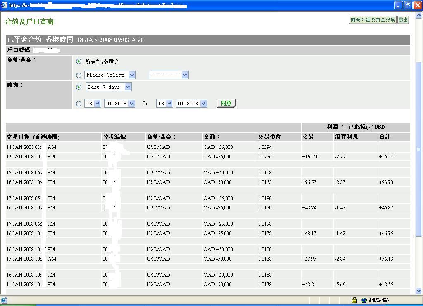Click the price cell 1.0198
Screen dimensions: 423x306
tap(265, 224)
